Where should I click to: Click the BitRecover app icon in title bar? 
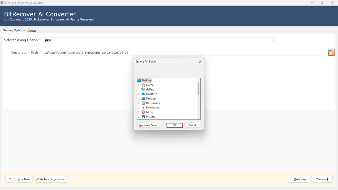click(x=2, y=2)
